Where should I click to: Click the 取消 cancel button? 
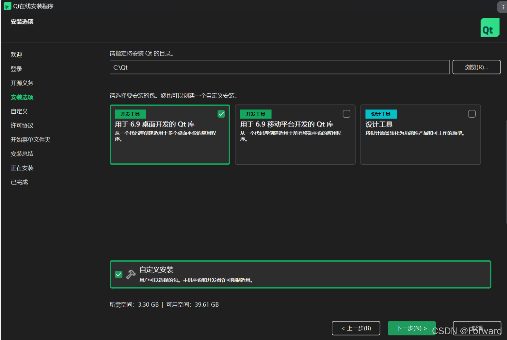tap(477, 328)
